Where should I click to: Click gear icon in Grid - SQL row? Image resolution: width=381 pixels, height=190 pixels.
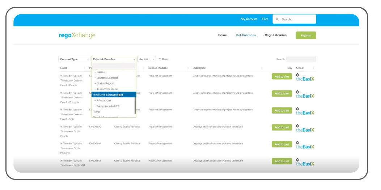297,160
